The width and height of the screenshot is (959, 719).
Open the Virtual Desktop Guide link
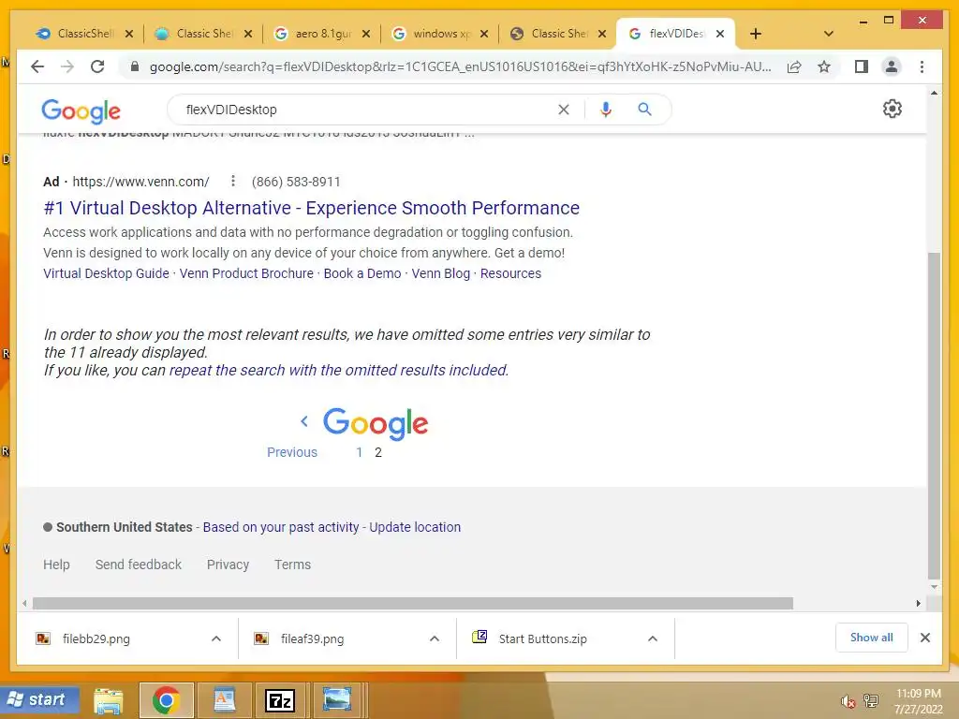click(106, 273)
